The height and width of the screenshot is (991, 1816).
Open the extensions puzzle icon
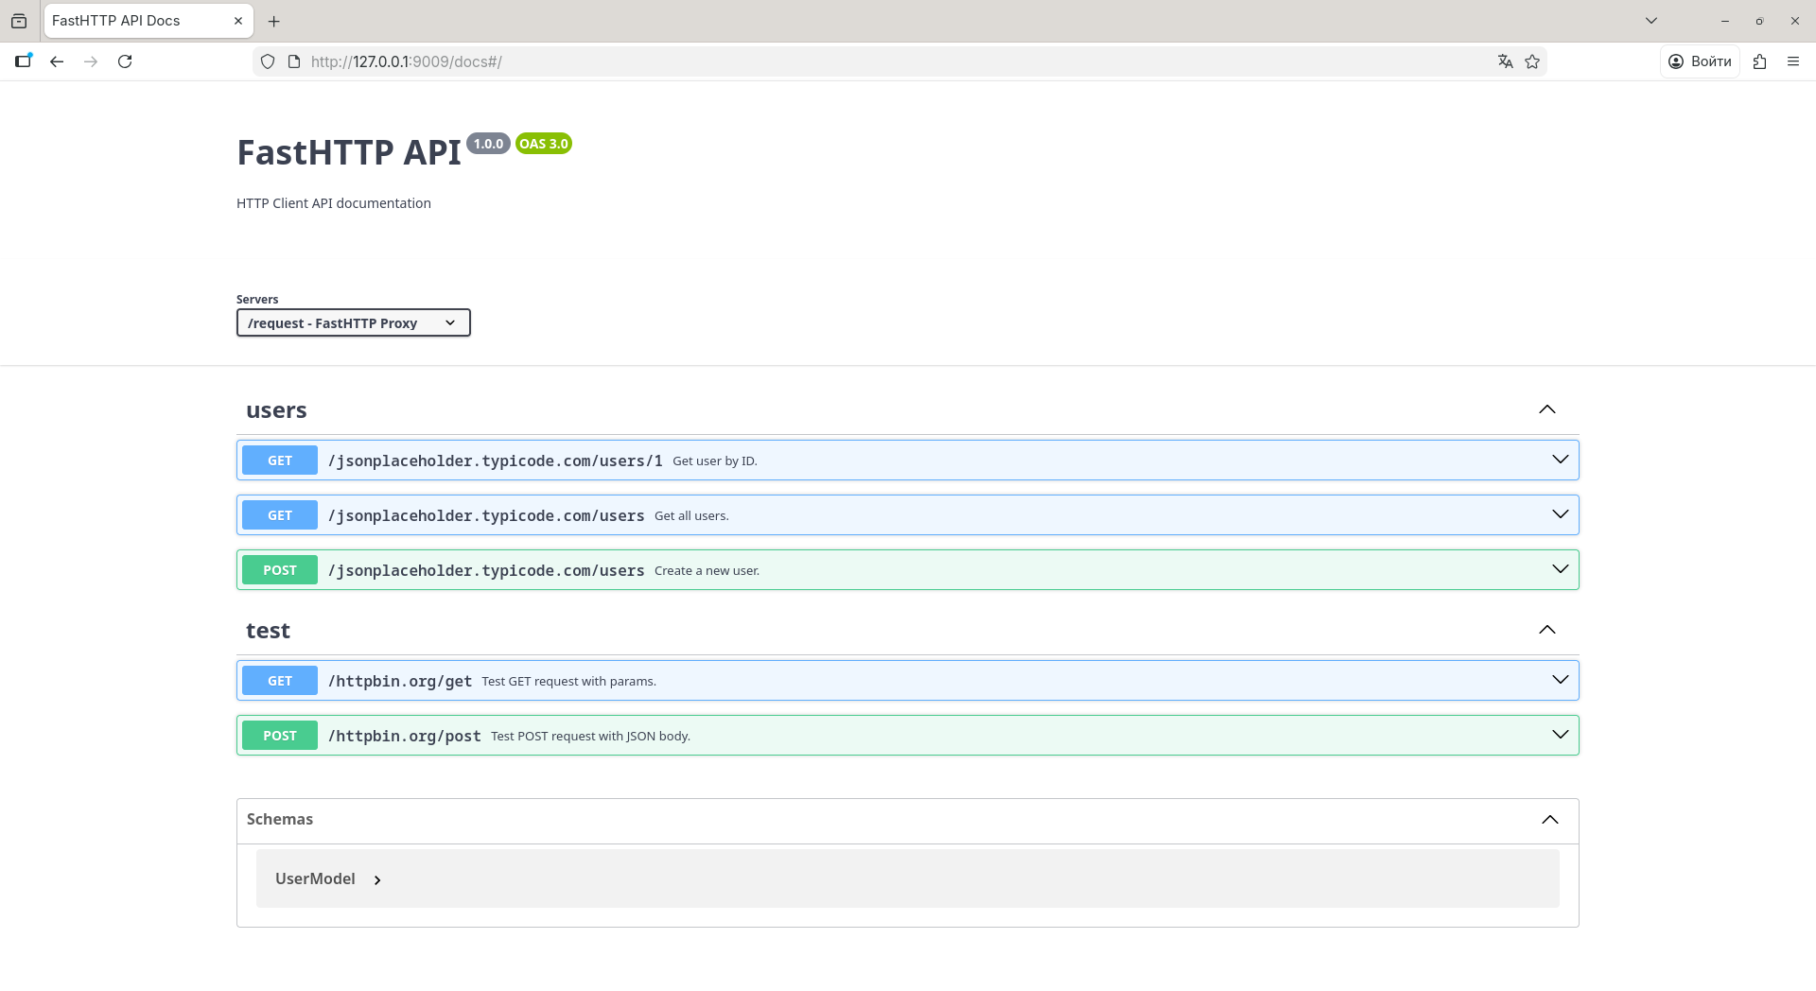pos(1759,61)
